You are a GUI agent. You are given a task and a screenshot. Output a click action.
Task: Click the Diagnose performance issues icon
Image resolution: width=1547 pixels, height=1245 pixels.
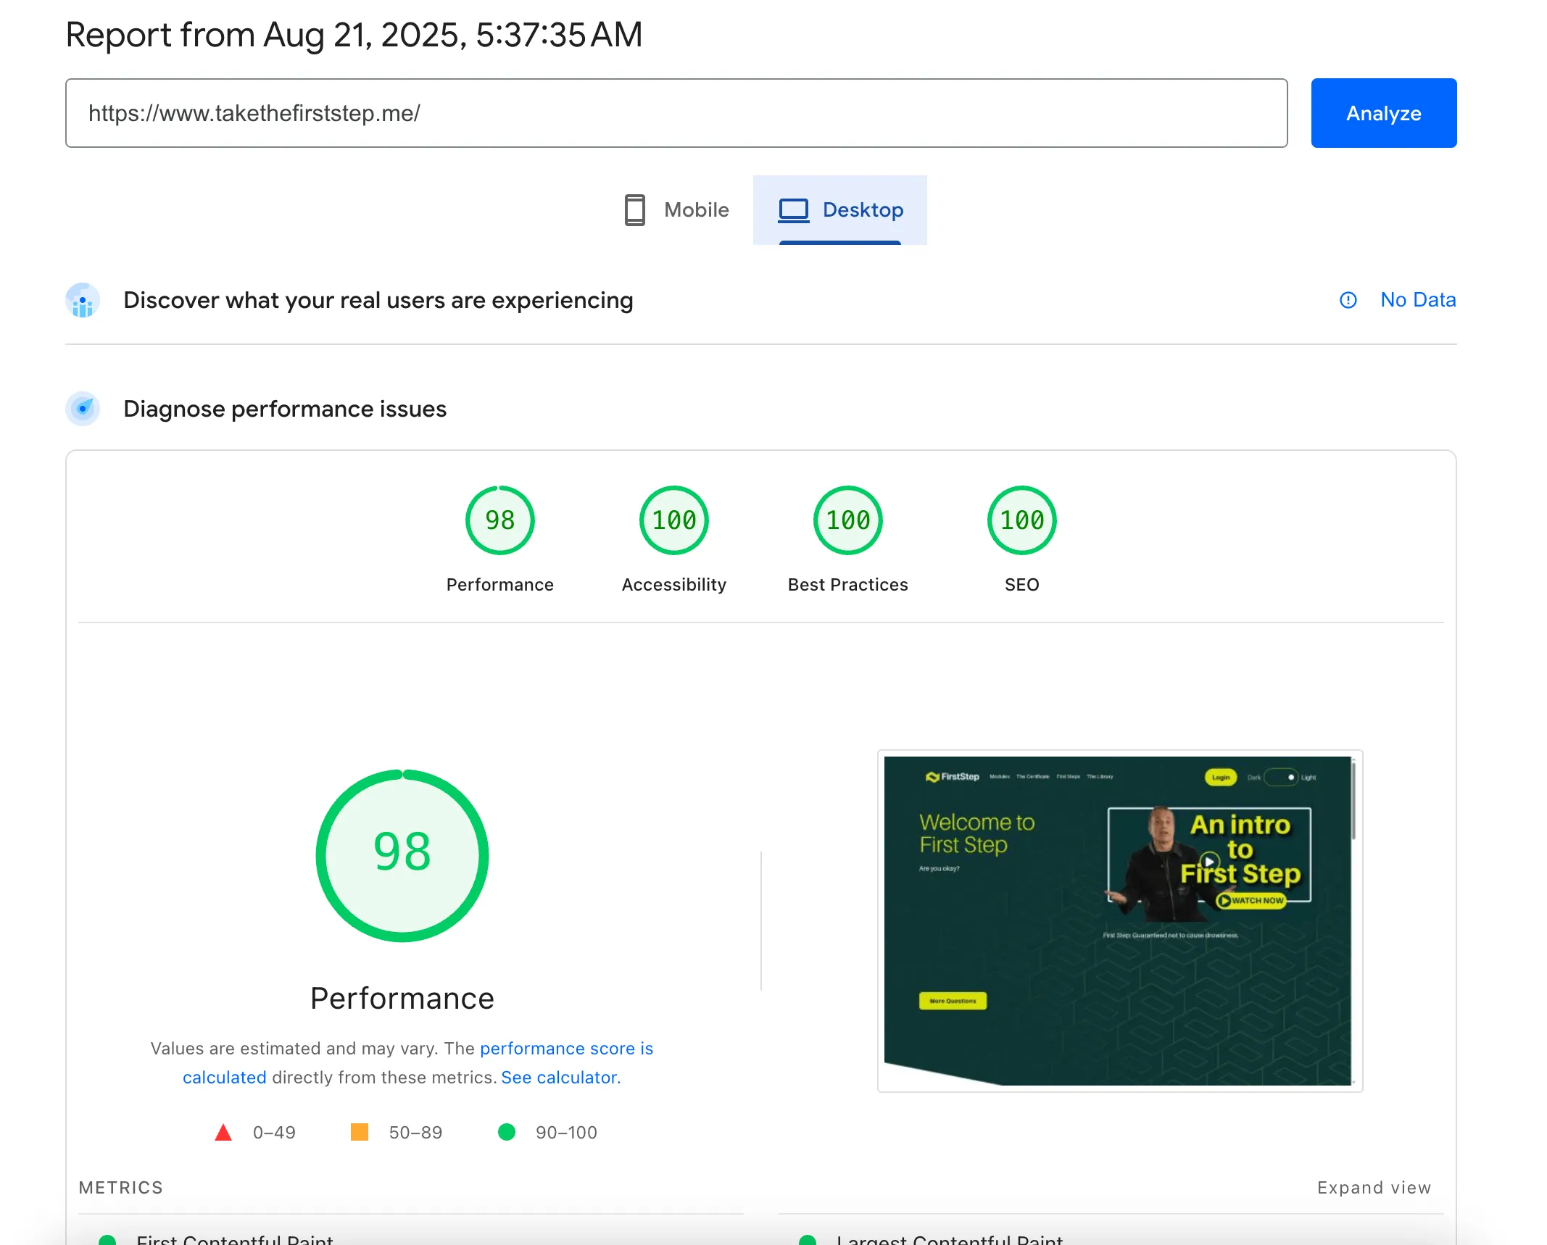[x=83, y=409]
